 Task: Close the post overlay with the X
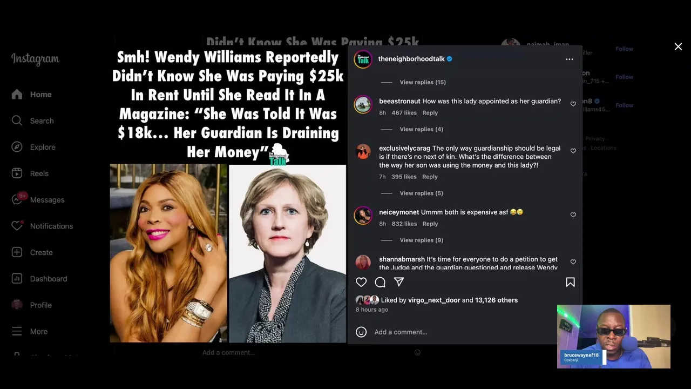678,47
